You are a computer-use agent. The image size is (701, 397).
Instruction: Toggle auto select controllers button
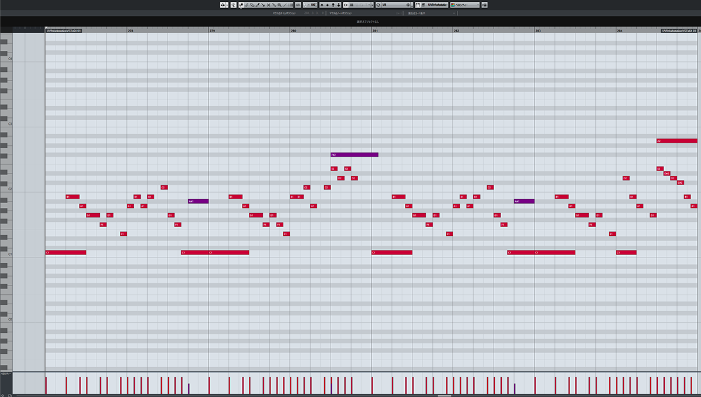[298, 5]
